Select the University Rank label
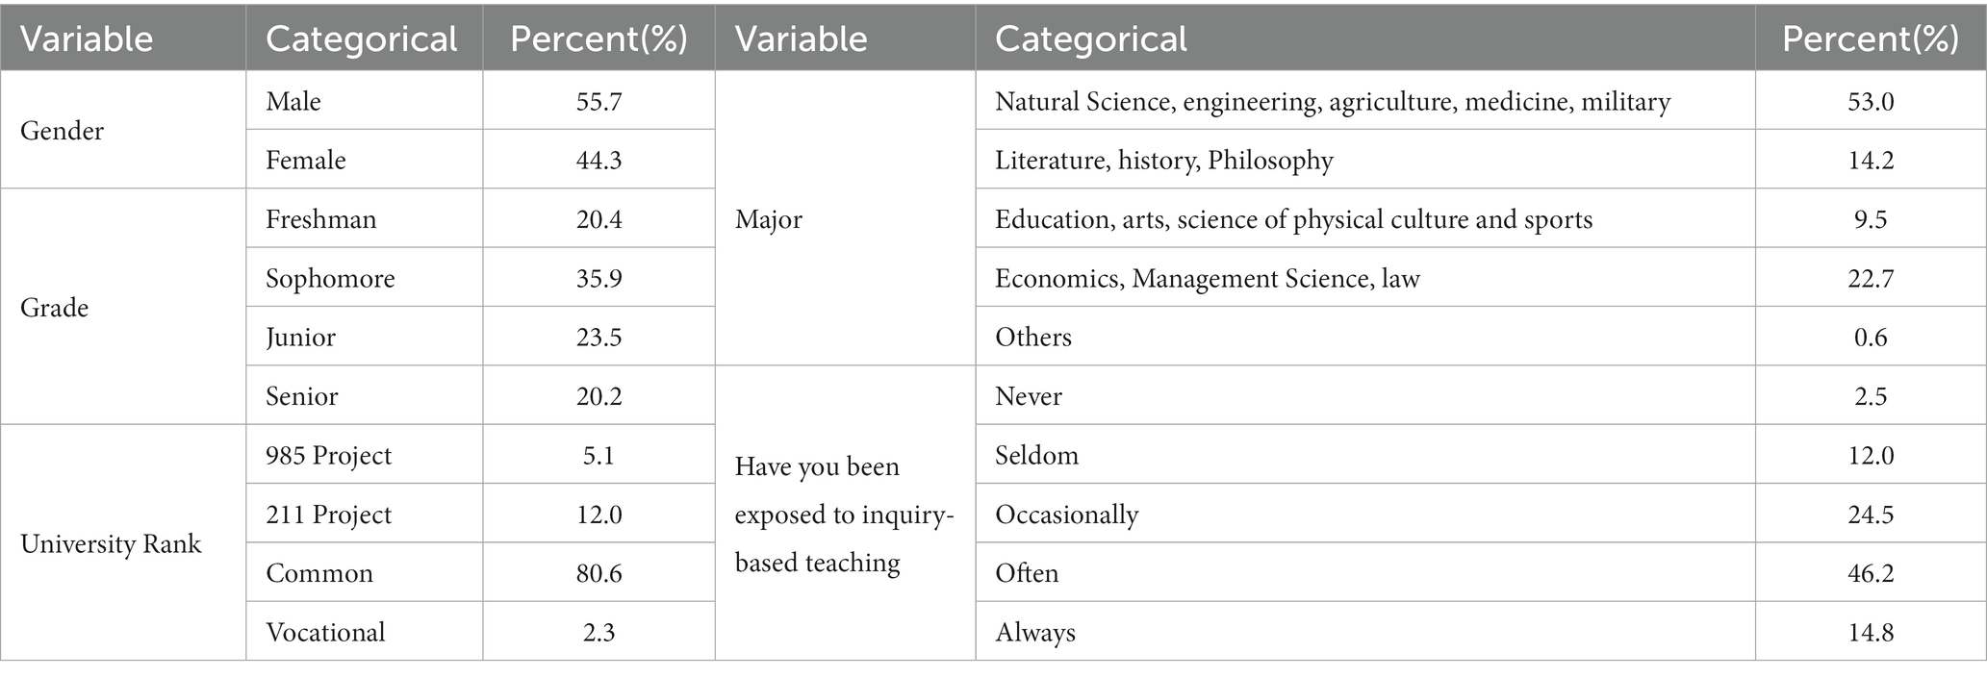Viewport: 1987px width, 678px height. [111, 544]
